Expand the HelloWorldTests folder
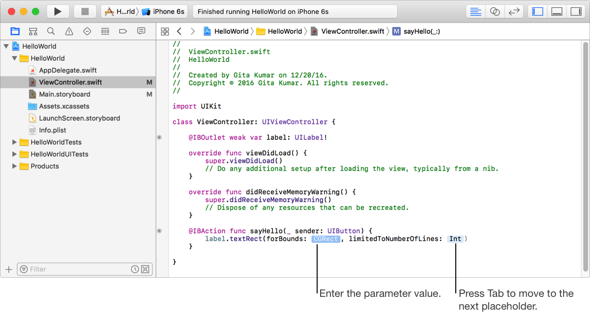The height and width of the screenshot is (315, 590). point(15,142)
